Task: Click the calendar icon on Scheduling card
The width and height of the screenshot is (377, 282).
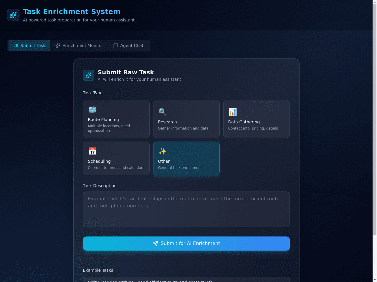Action: click(92, 151)
